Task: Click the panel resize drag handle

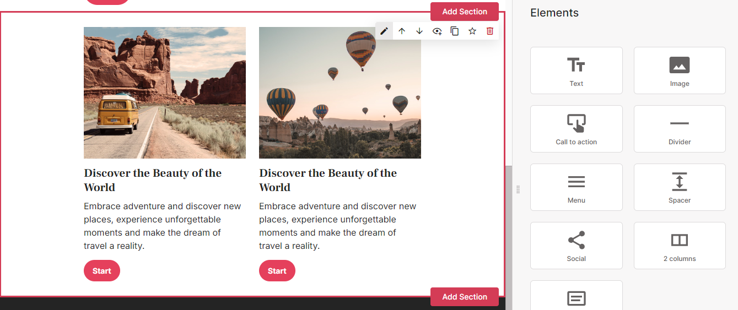Action: tap(518, 189)
